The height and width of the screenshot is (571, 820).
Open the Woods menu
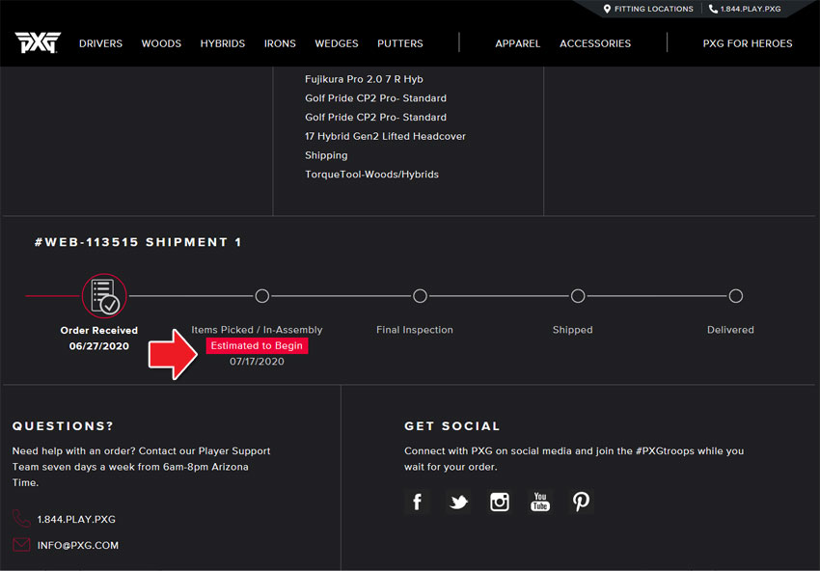tap(161, 43)
